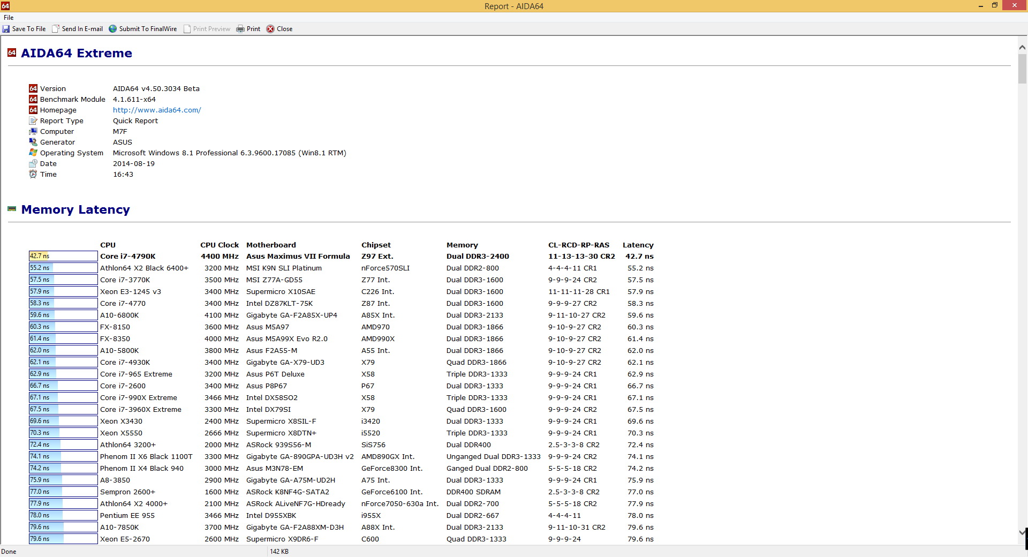
Task: Click the Motherboard column header
Action: tap(271, 245)
